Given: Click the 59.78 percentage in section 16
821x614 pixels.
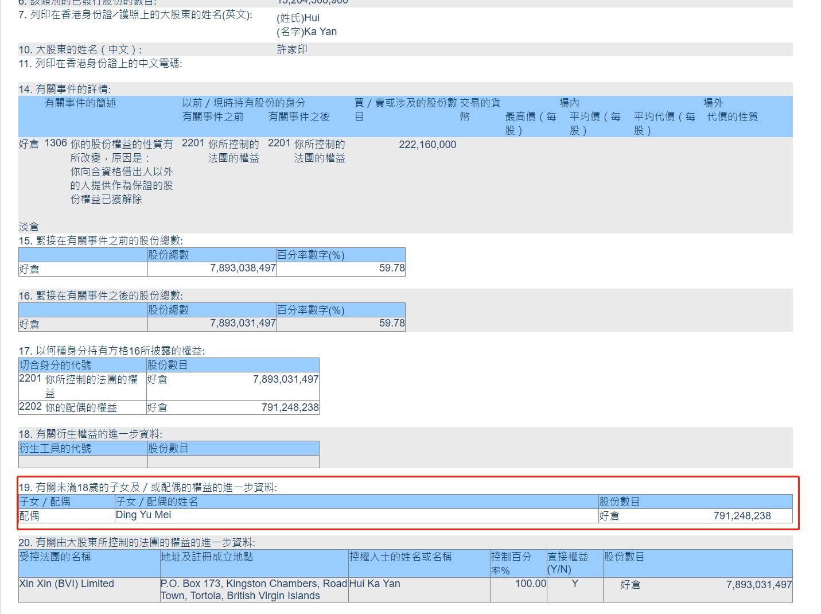Looking at the screenshot, I should 391,323.
